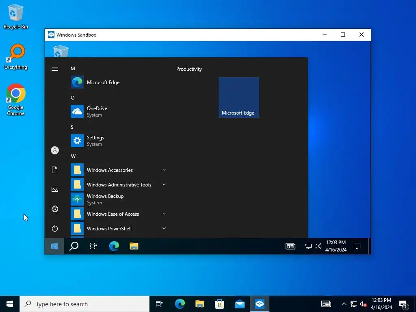Click the Productivity group header
The width and height of the screenshot is (416, 312).
tap(189, 69)
